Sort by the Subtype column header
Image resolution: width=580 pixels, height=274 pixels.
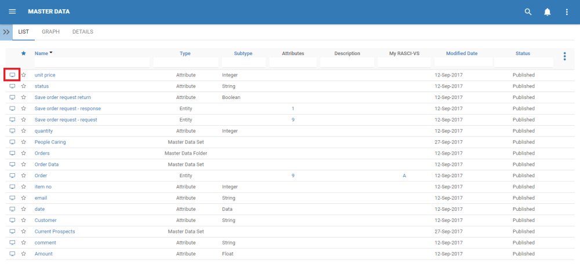point(243,53)
